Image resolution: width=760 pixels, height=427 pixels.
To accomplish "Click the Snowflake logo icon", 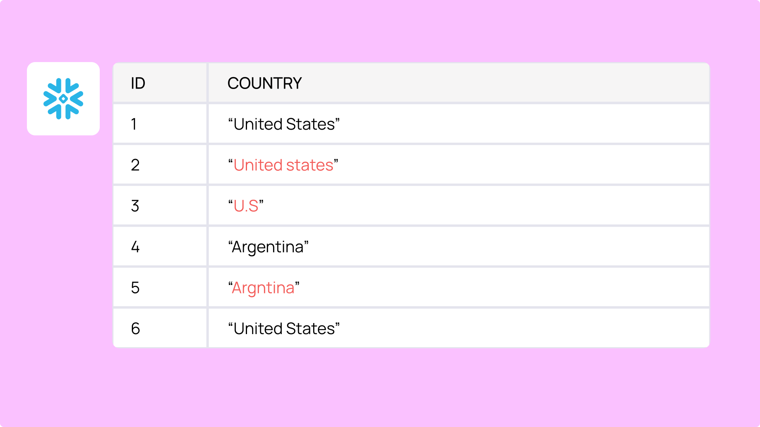I will (x=63, y=99).
